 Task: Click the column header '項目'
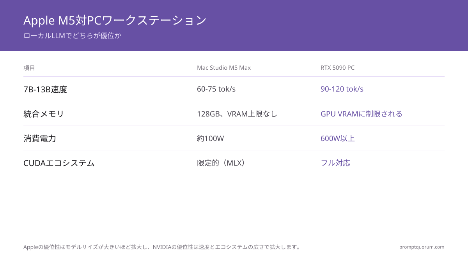(29, 68)
